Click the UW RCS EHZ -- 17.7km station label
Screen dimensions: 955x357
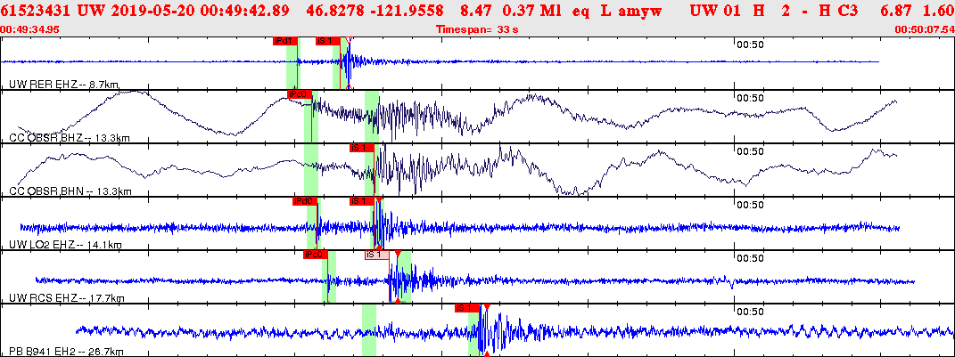click(67, 298)
